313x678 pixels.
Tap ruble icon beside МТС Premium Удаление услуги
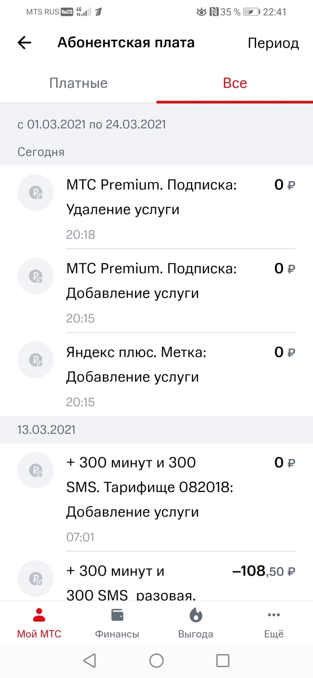[36, 193]
